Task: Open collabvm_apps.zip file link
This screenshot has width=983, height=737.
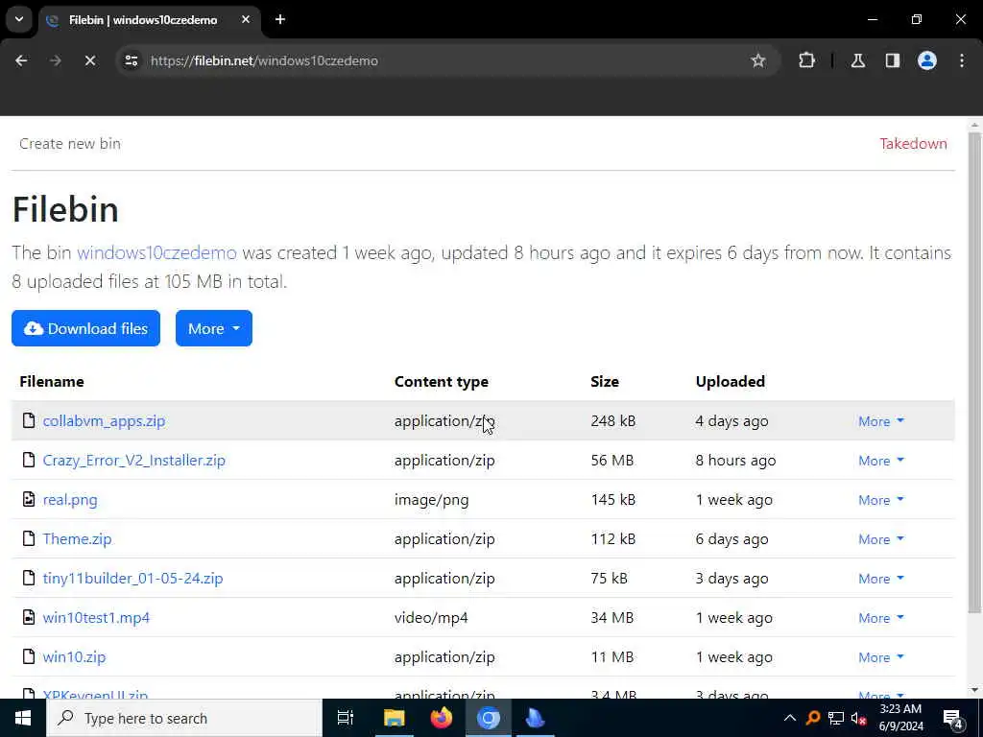Action: pyautogui.click(x=104, y=421)
